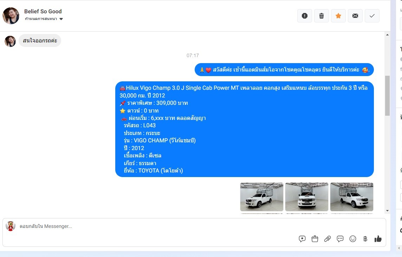Click sender avatar next to สนใจออกรถค่ะ message
The width and height of the screenshot is (402, 257).
(x=10, y=41)
